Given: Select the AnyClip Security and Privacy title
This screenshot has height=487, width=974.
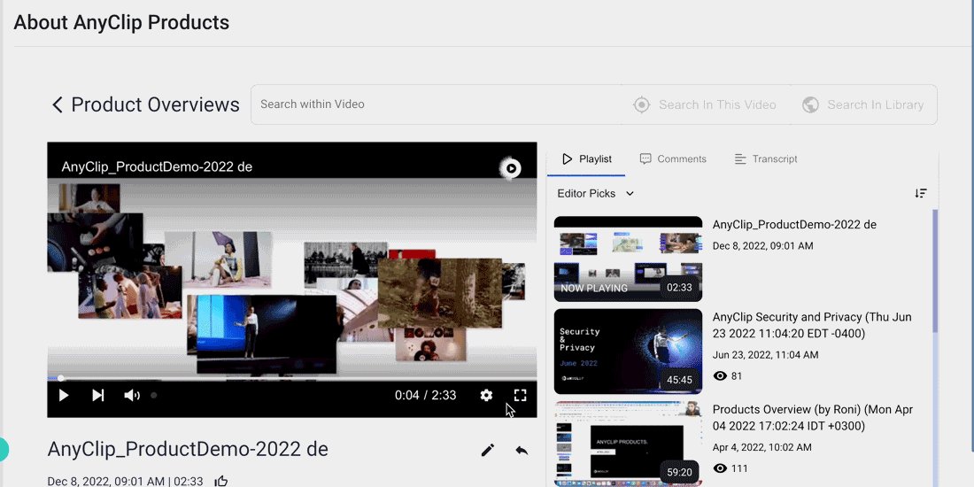Looking at the screenshot, I should [x=812, y=326].
